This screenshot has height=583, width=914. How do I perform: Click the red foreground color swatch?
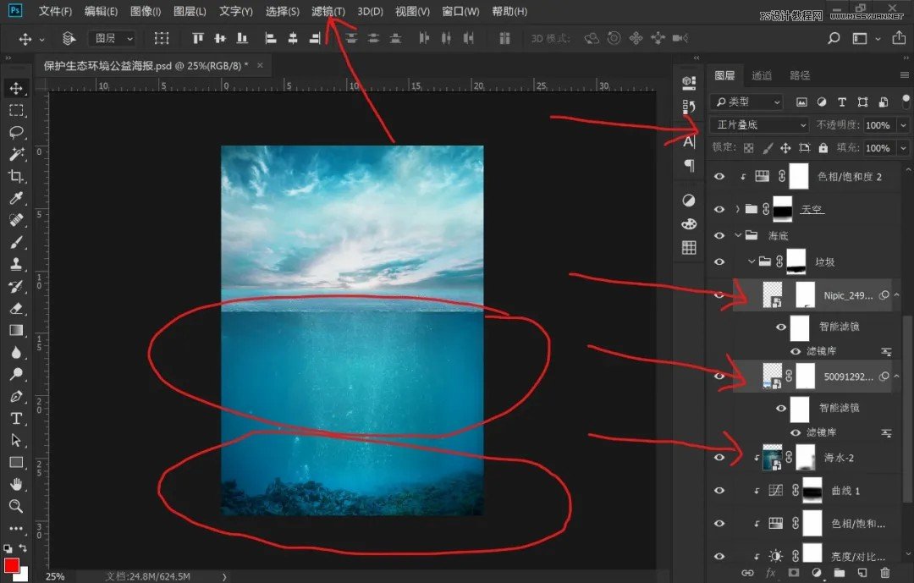pyautogui.click(x=14, y=565)
